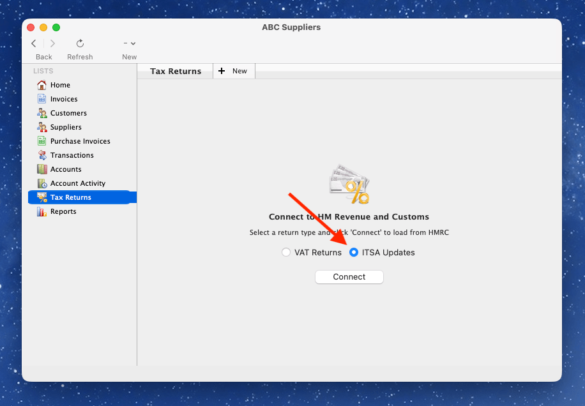Click the Home house icon
Image resolution: width=585 pixels, height=406 pixels.
42,85
